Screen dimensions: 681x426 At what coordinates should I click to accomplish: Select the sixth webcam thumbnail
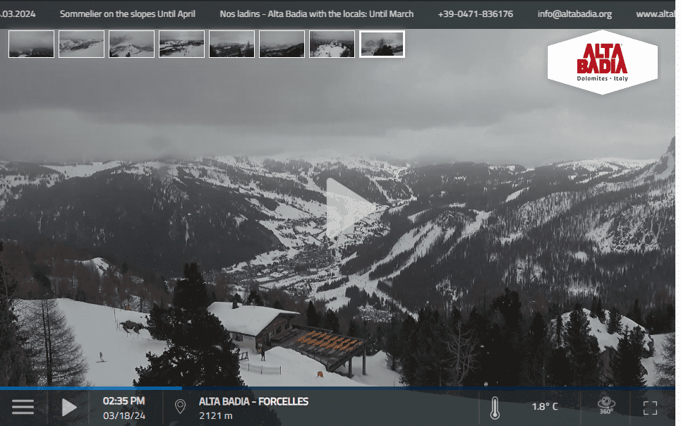282,44
